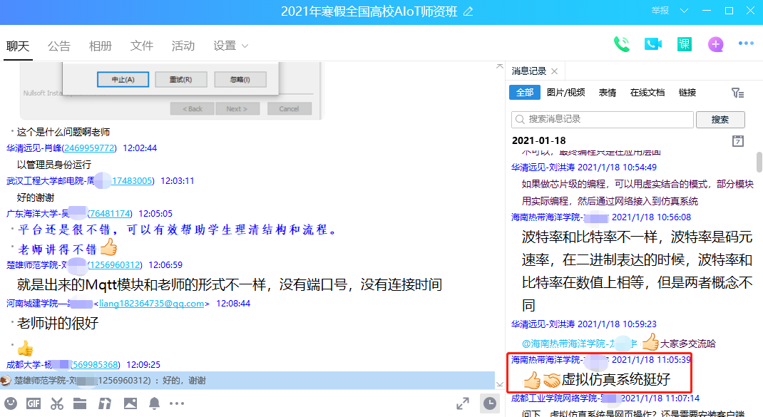This screenshot has width=763, height=417.
Task: Open the GIF sticker picker
Action: [34, 403]
